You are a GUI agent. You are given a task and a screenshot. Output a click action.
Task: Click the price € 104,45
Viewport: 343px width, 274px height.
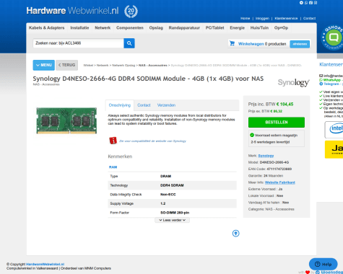pyautogui.click(x=285, y=105)
